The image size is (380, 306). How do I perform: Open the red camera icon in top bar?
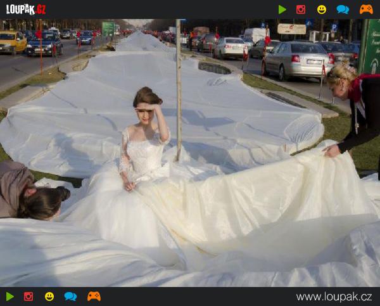(301, 10)
